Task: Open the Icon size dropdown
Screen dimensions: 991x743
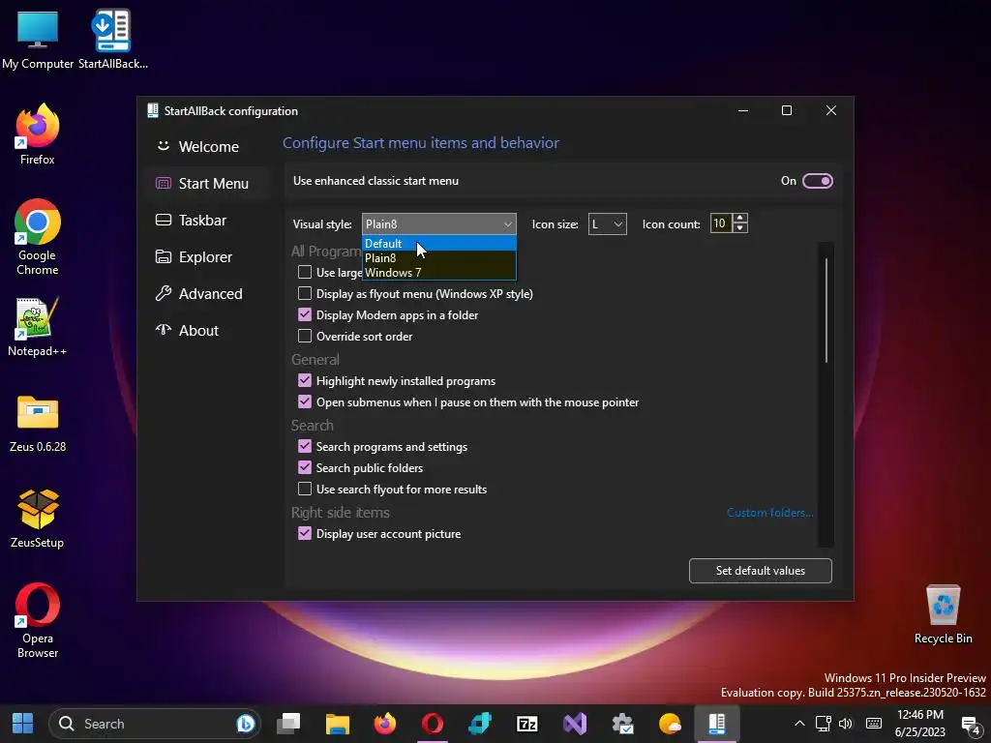Action: coord(608,224)
